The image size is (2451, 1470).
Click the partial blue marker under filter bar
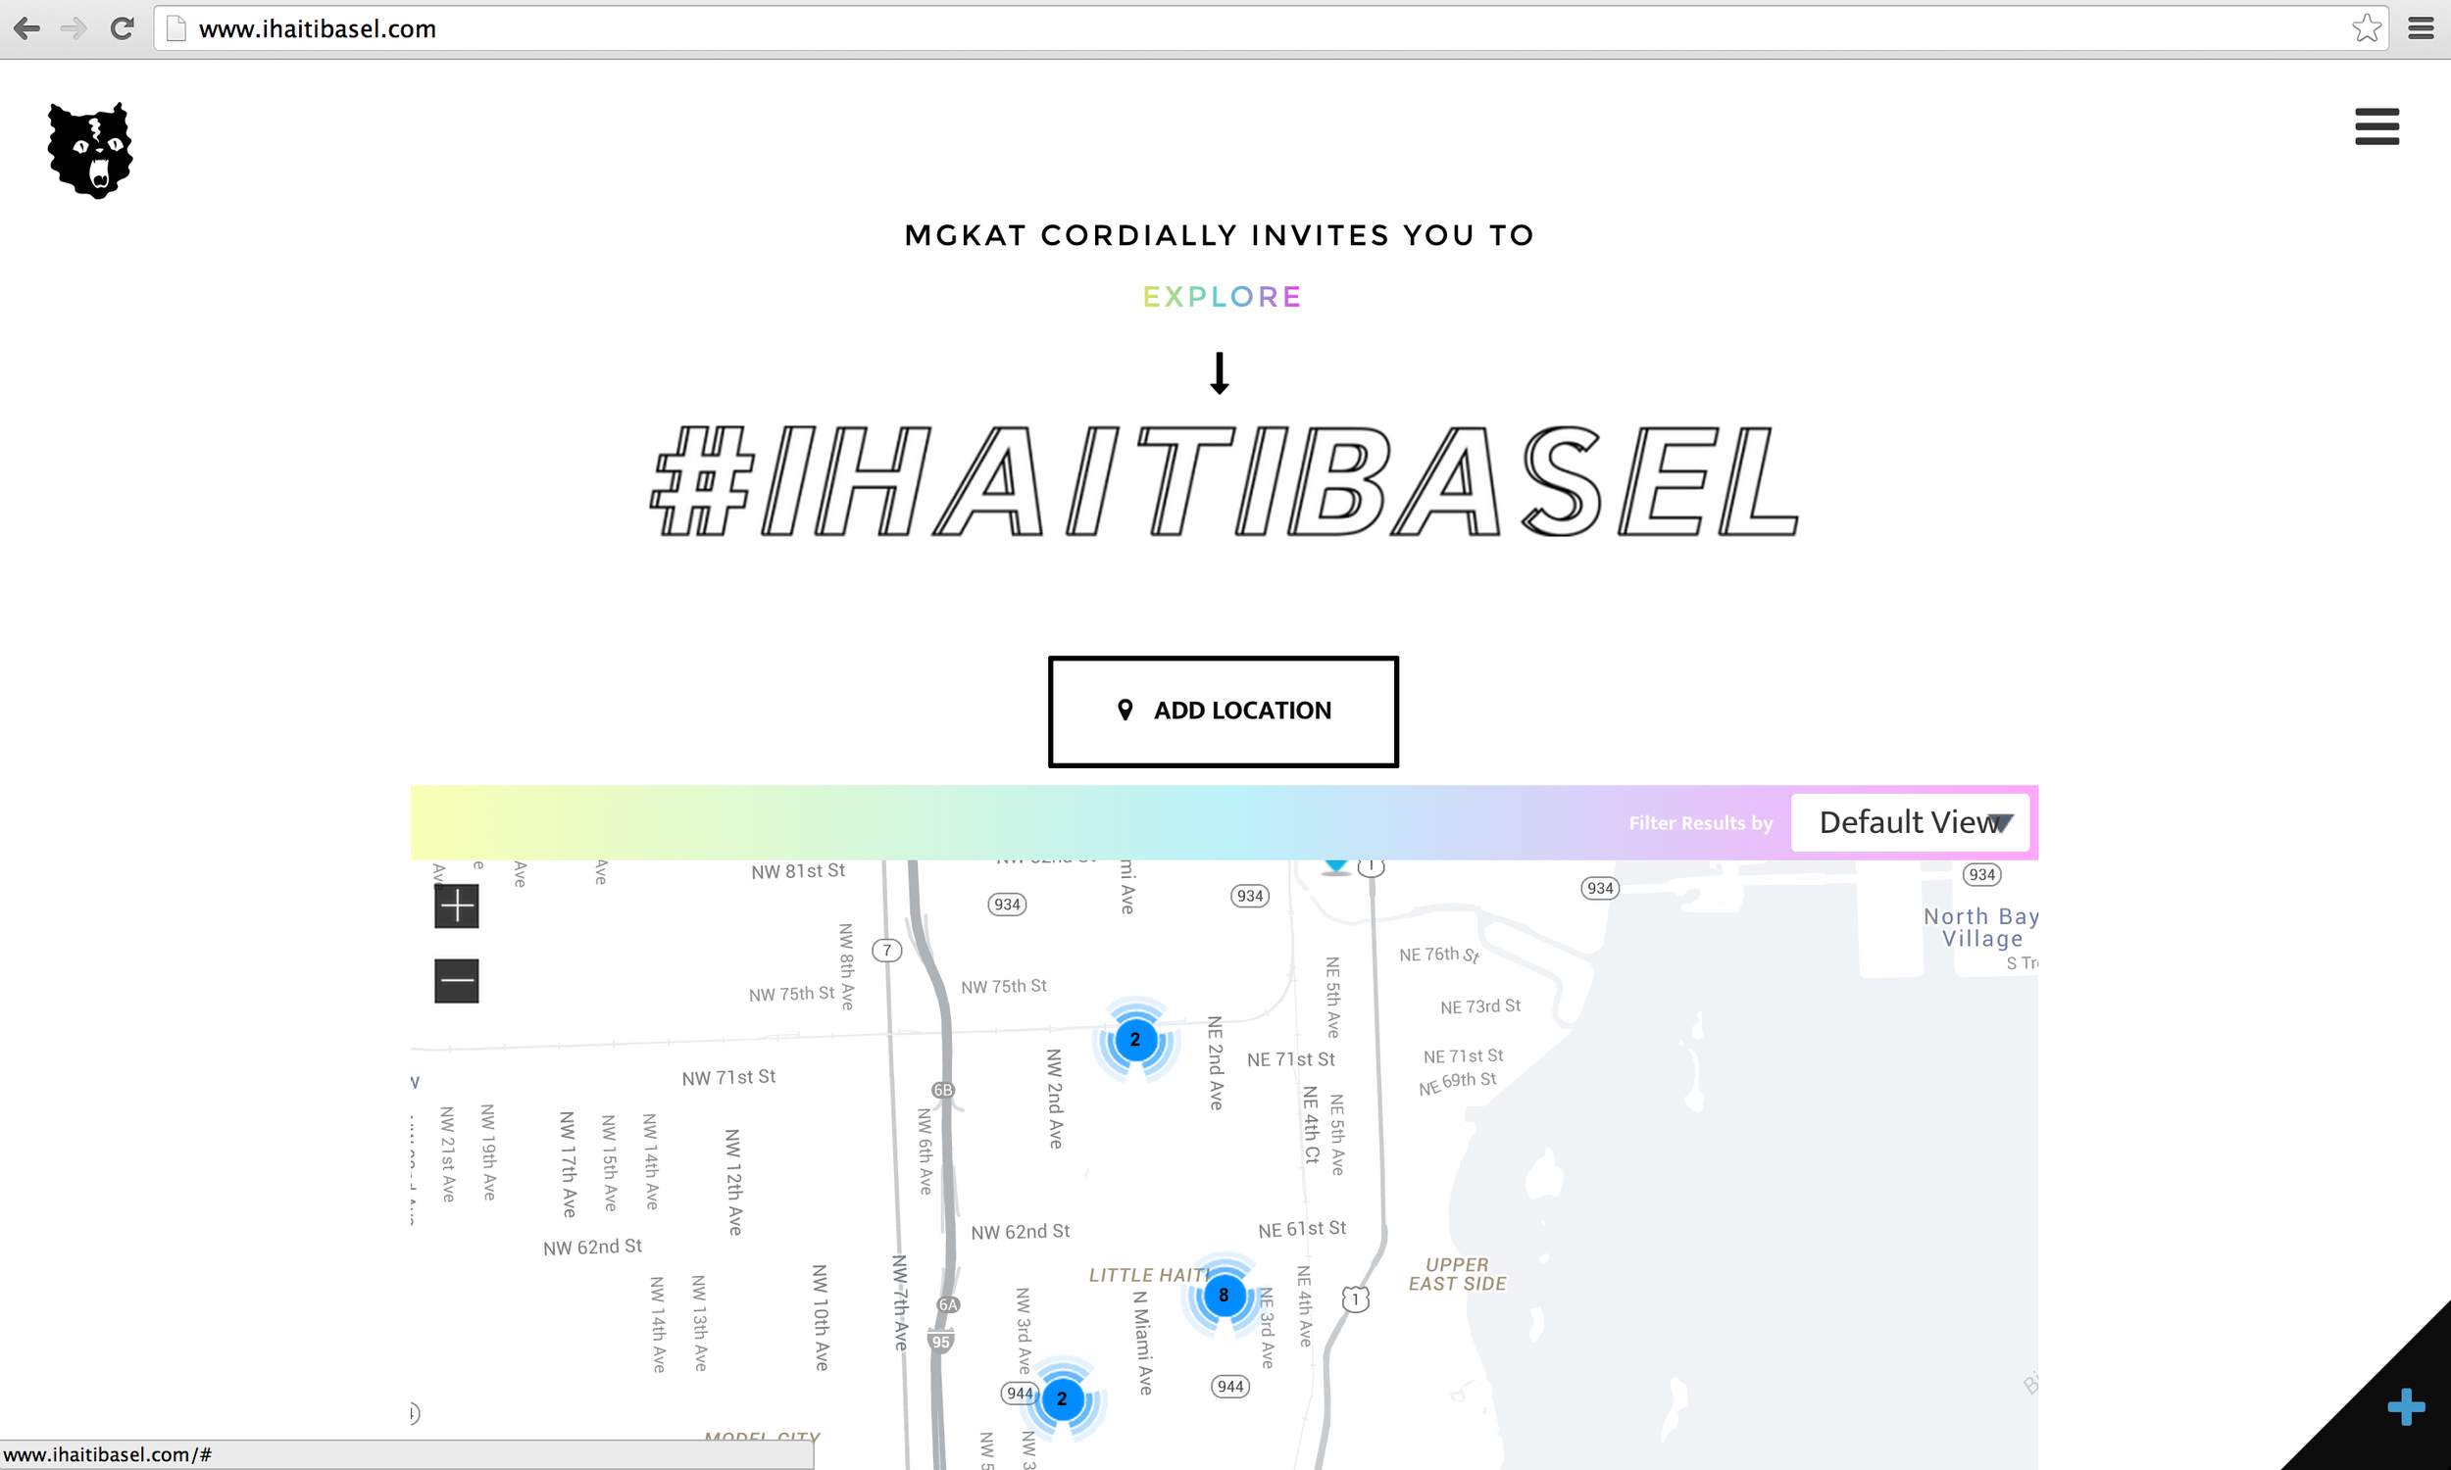(x=1335, y=866)
